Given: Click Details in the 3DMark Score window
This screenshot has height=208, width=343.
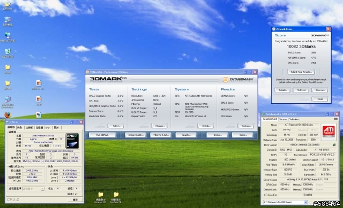Looking at the screenshot, I should pos(282,90).
